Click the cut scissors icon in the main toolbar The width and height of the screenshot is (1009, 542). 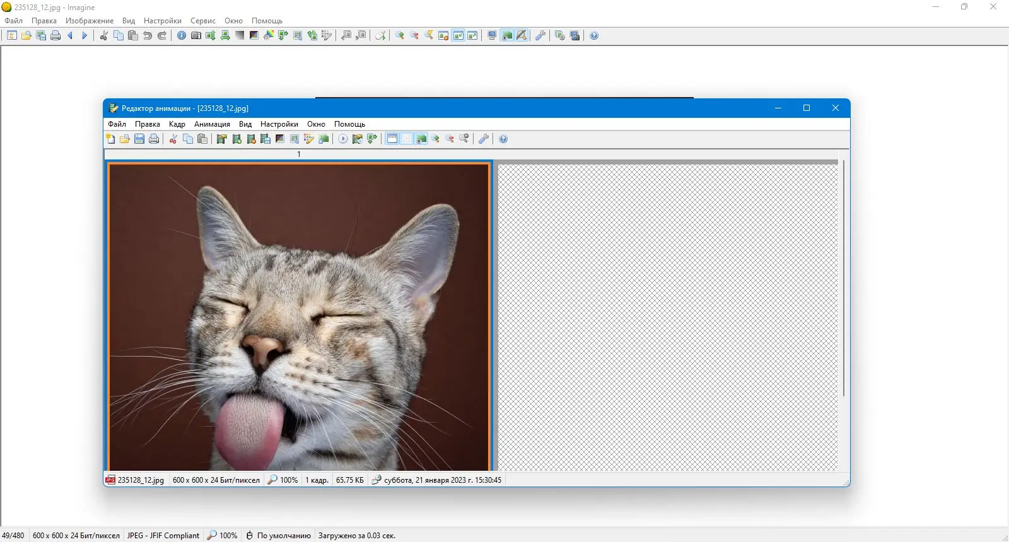click(x=104, y=35)
